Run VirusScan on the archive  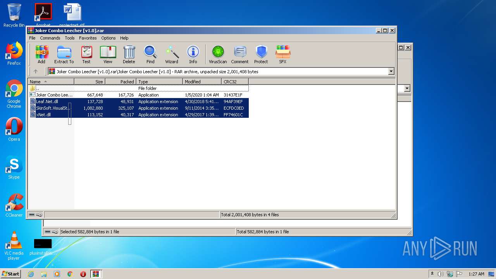tap(218, 54)
